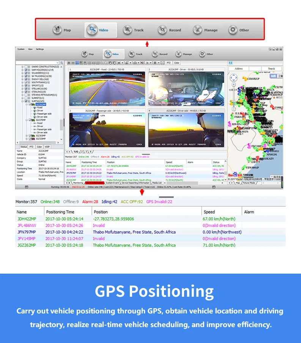301x343 pixels.
Task: Click Video in the enlarged red-boxed toolbar
Action: (101, 30)
